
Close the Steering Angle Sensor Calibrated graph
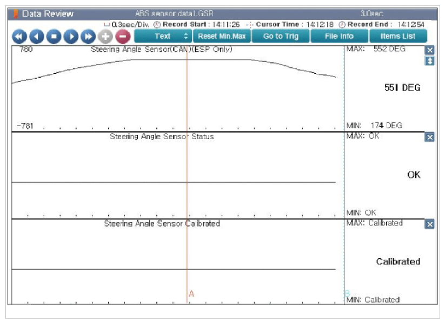(x=430, y=224)
